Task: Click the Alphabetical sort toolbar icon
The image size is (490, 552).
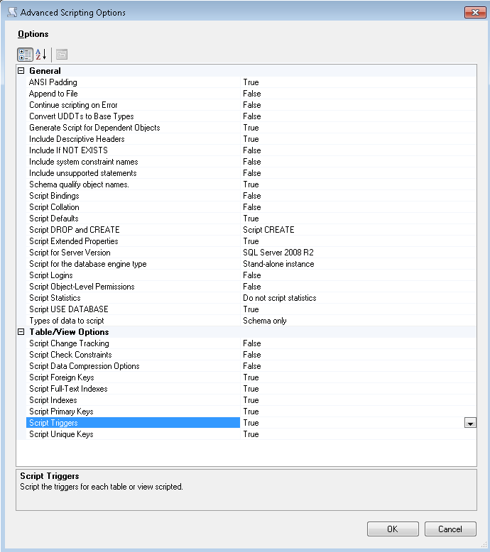Action: click(x=40, y=54)
